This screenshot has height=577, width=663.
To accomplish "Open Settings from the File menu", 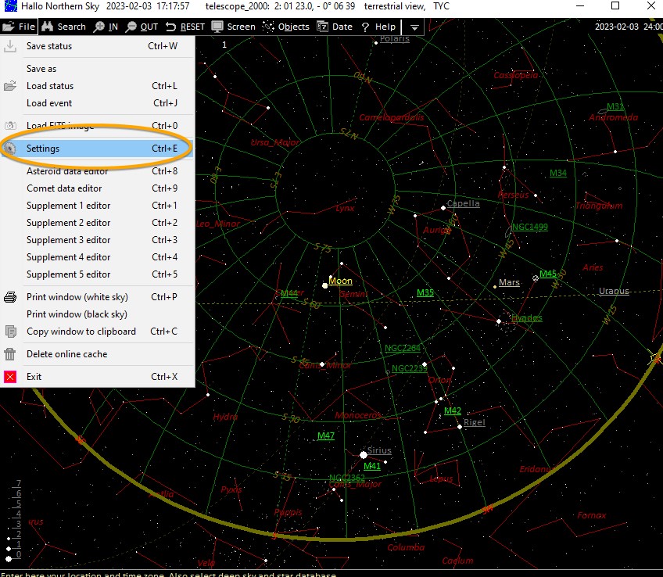I will pyautogui.click(x=97, y=149).
